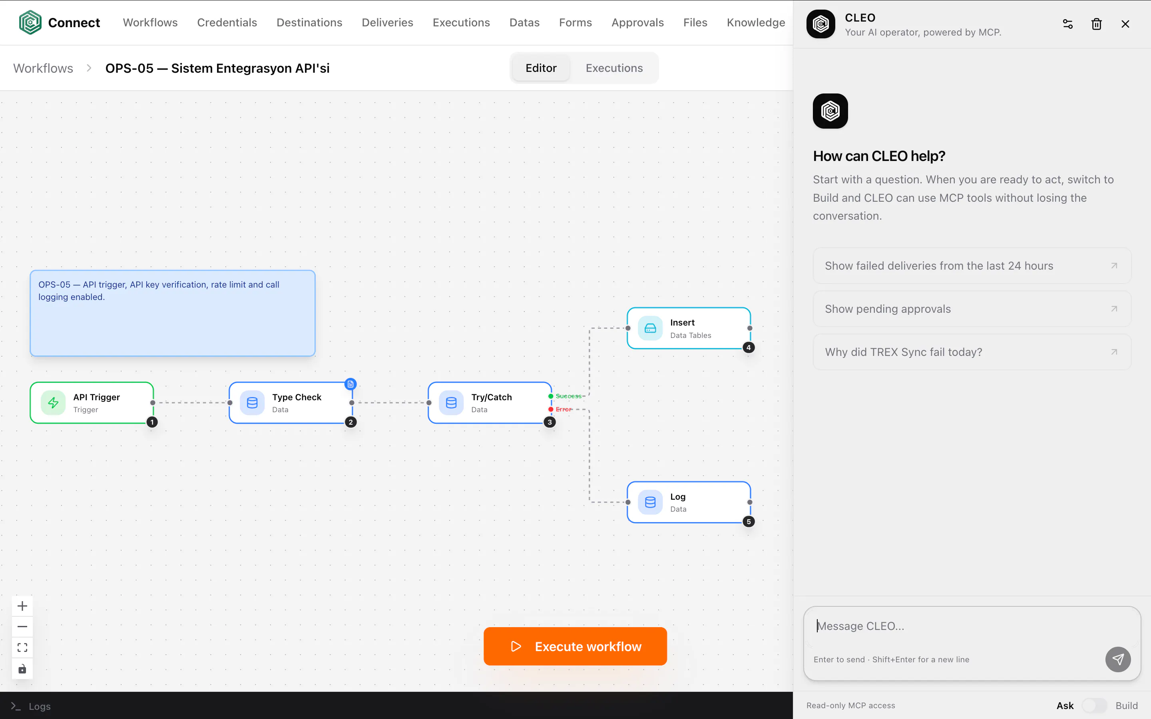Click the Logs terminal icon
This screenshot has width=1151, height=719.
pyautogui.click(x=16, y=706)
